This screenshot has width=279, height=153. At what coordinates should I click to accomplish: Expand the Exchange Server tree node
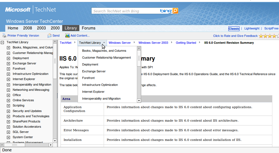(x=8, y=63)
